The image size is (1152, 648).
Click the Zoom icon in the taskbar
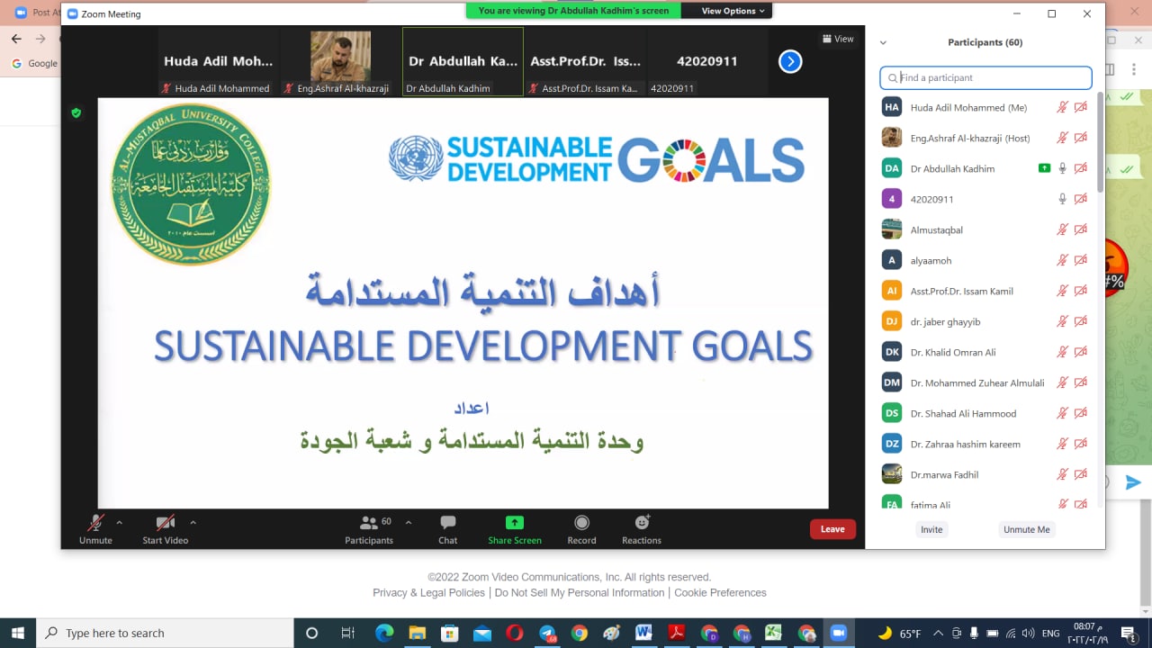tap(838, 633)
